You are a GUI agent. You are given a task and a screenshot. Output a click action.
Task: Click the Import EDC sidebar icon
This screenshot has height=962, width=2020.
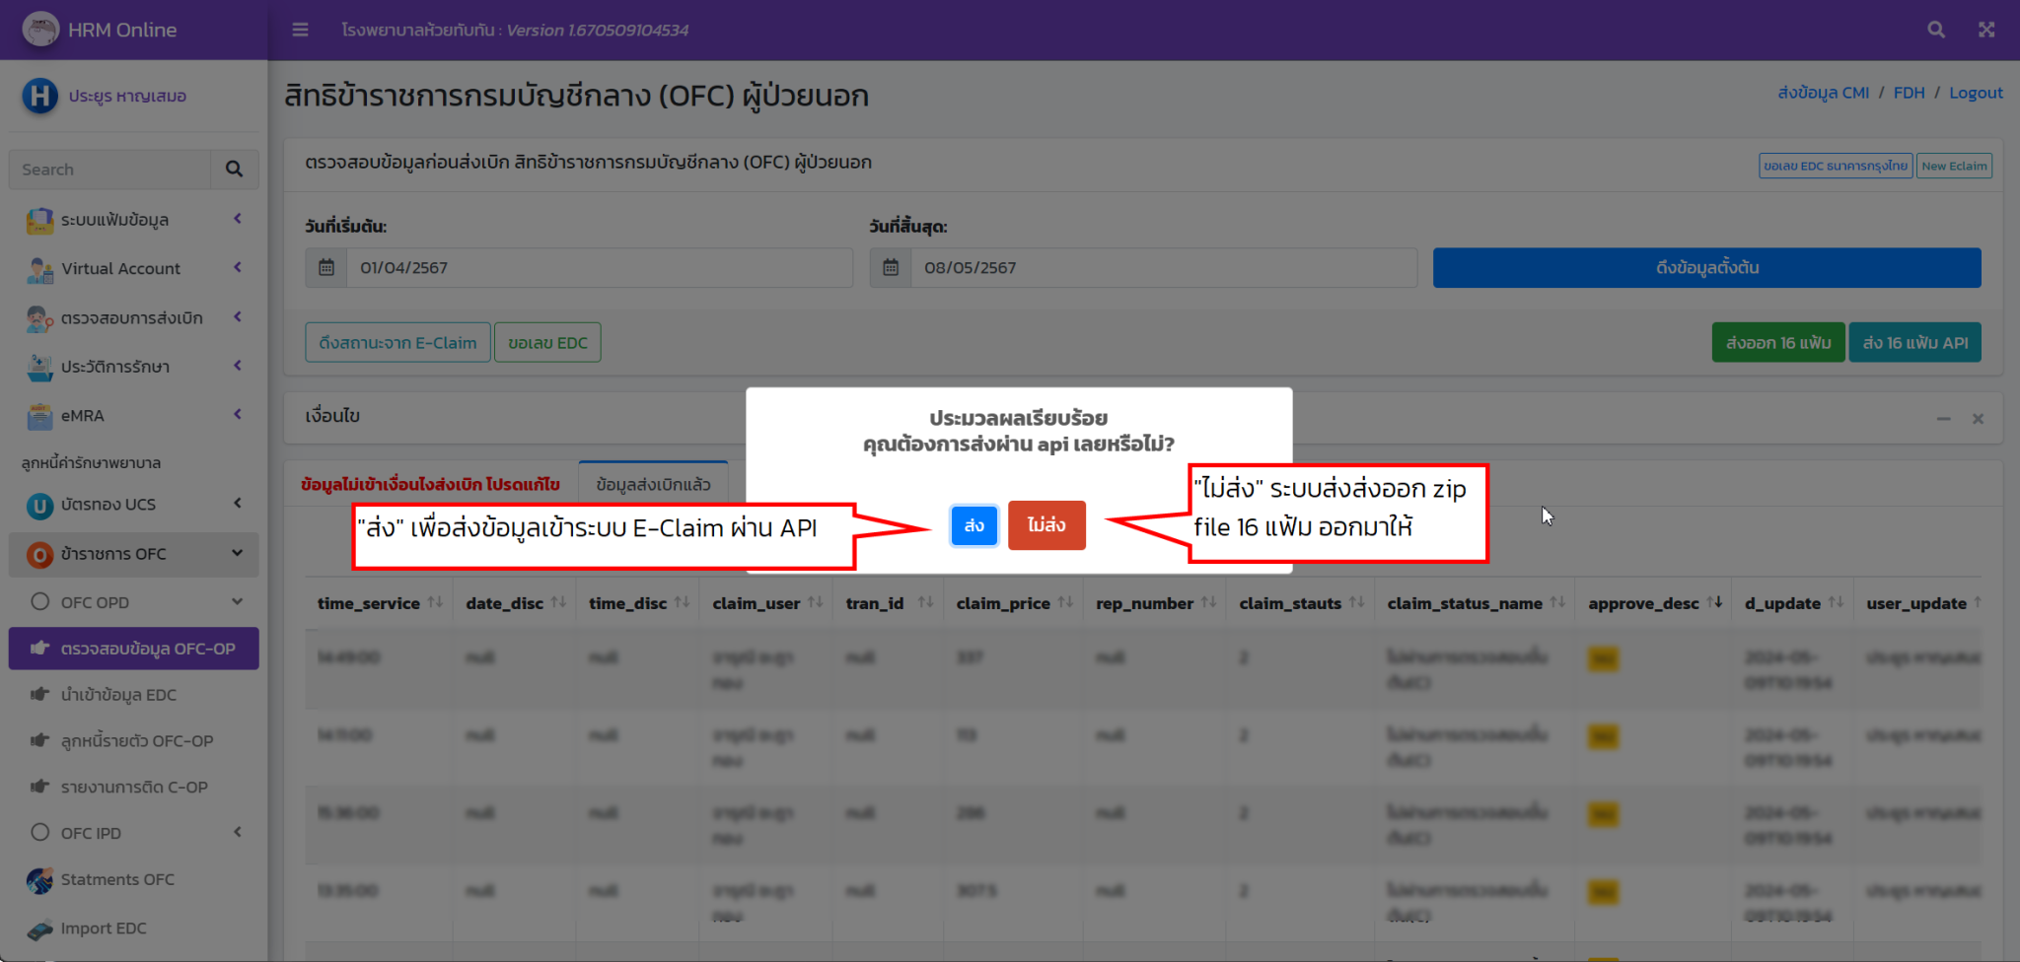pyautogui.click(x=39, y=928)
